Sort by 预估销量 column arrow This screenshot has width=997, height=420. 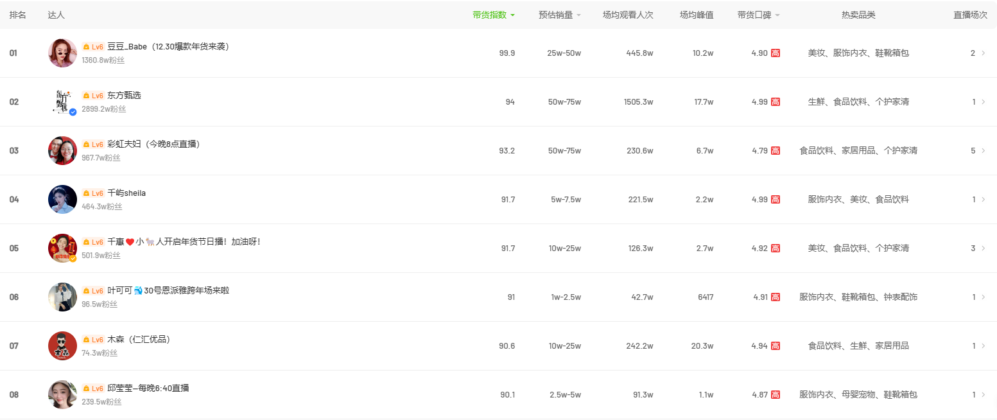[x=578, y=15]
